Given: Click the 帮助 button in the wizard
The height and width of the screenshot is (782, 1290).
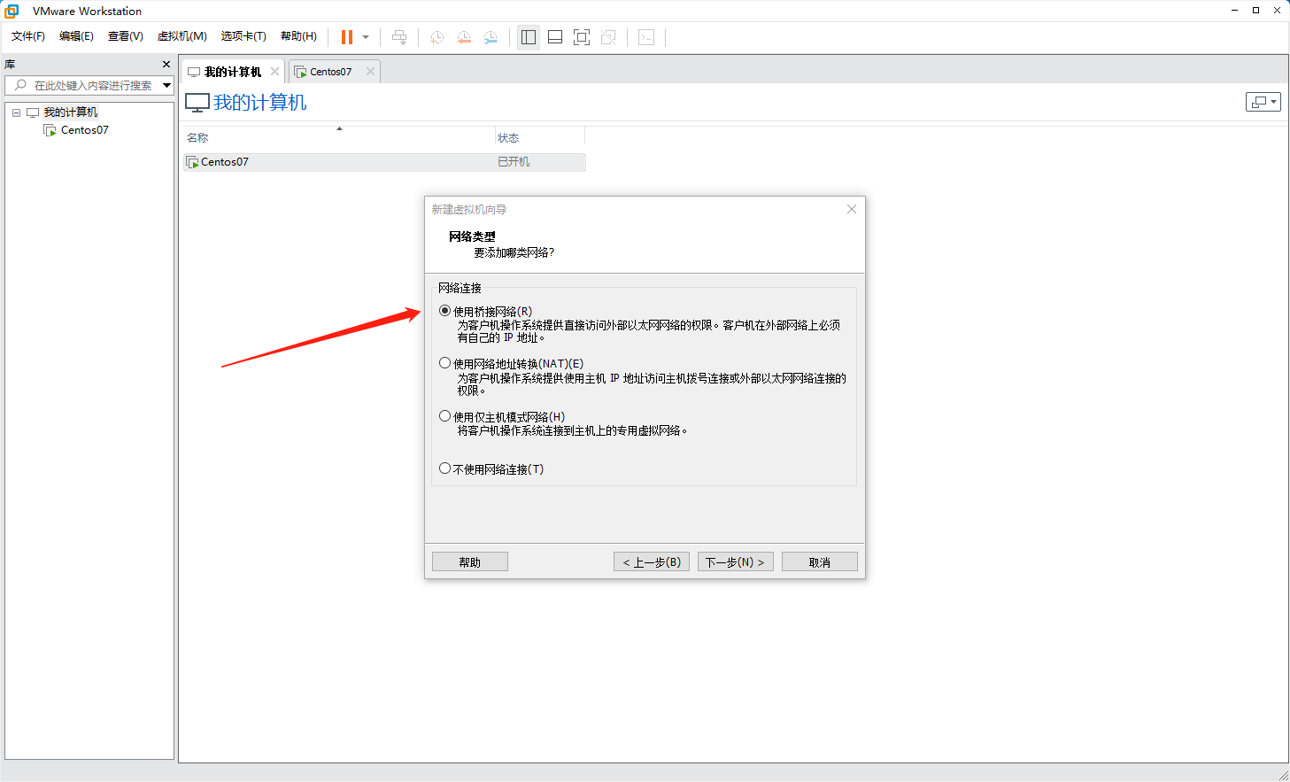Looking at the screenshot, I should 470,562.
